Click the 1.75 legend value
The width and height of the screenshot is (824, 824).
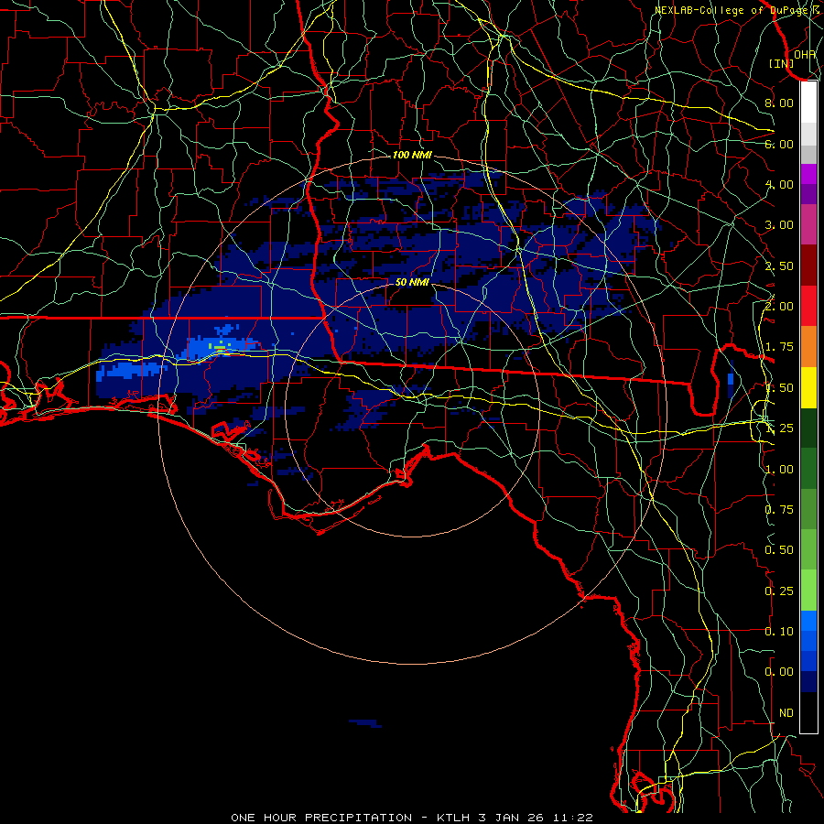779,347
